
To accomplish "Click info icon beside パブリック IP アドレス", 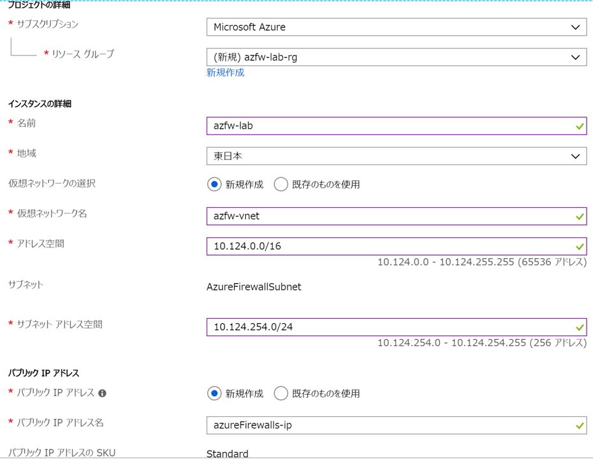I will [x=102, y=393].
